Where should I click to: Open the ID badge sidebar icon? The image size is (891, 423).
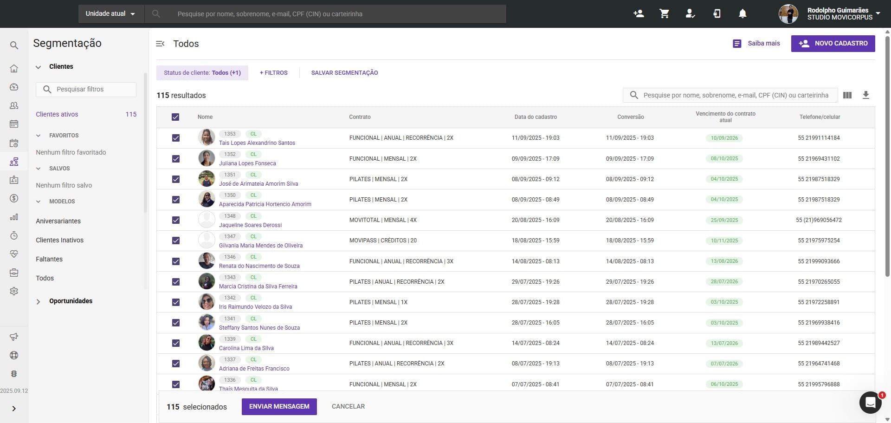[14, 180]
